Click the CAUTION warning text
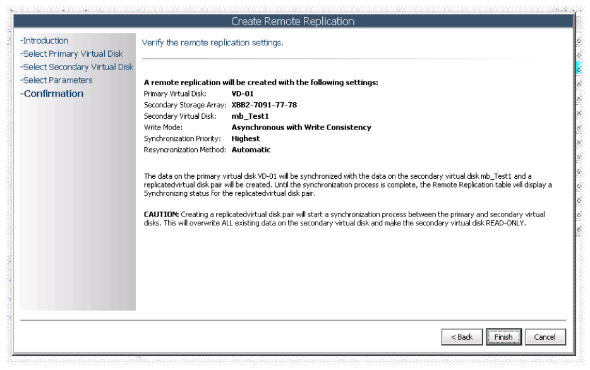This screenshot has height=370, width=590. pyautogui.click(x=344, y=218)
